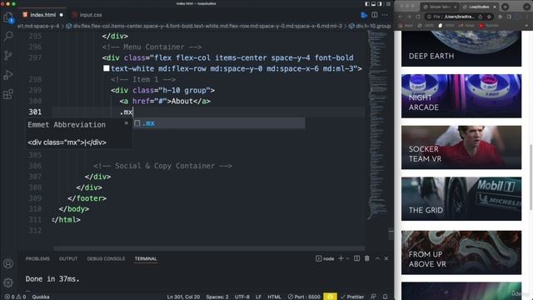Open the DEEP EARTH image card
The image size is (533, 300).
click(x=461, y=48)
